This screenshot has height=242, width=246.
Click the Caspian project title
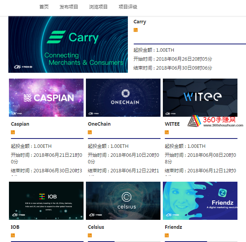[x=20, y=124]
